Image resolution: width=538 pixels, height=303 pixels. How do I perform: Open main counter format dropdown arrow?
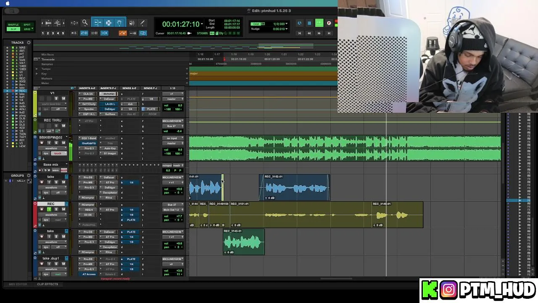click(x=202, y=24)
